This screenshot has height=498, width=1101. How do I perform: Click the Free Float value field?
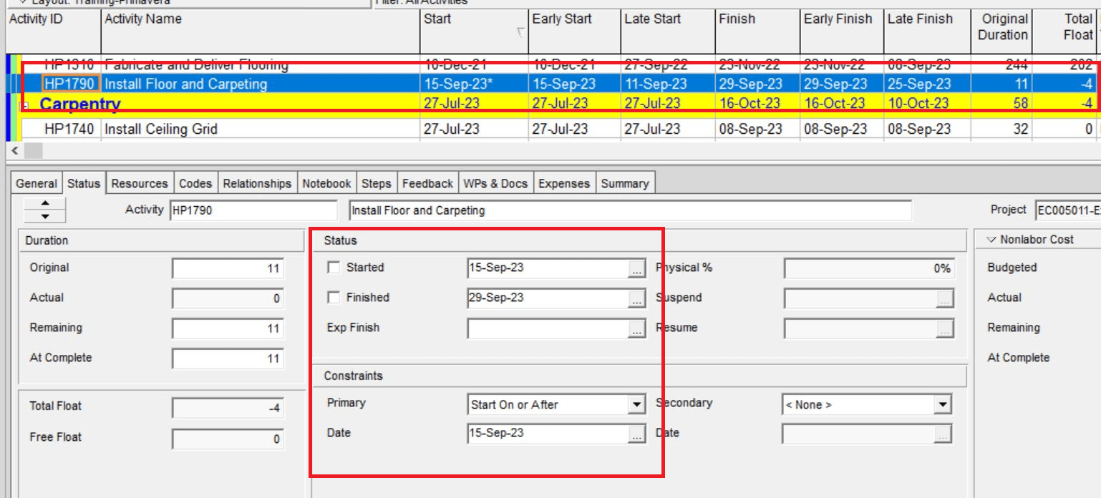click(x=228, y=439)
